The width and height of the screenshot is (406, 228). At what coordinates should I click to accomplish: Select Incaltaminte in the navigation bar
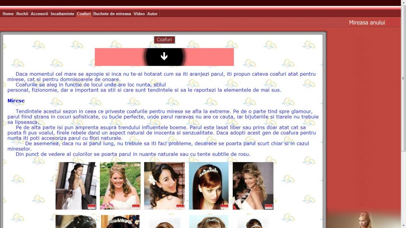click(x=63, y=14)
